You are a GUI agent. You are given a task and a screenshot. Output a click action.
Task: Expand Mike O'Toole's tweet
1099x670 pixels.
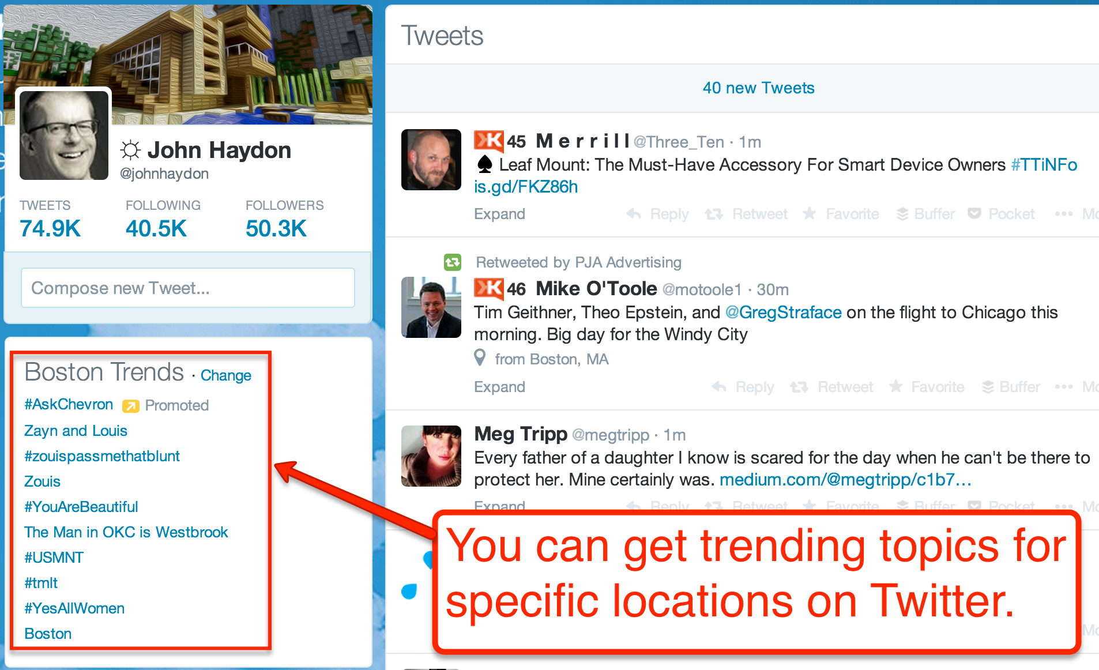coord(499,387)
